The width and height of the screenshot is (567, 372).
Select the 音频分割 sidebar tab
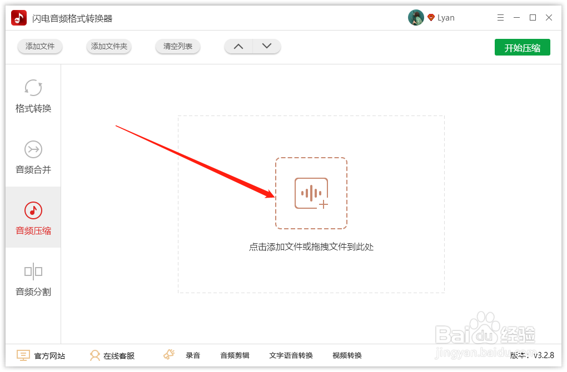pos(33,279)
